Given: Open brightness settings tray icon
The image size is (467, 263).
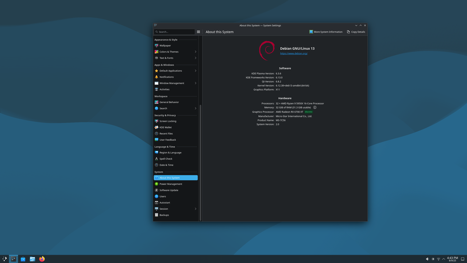Looking at the screenshot, I should 433,259.
